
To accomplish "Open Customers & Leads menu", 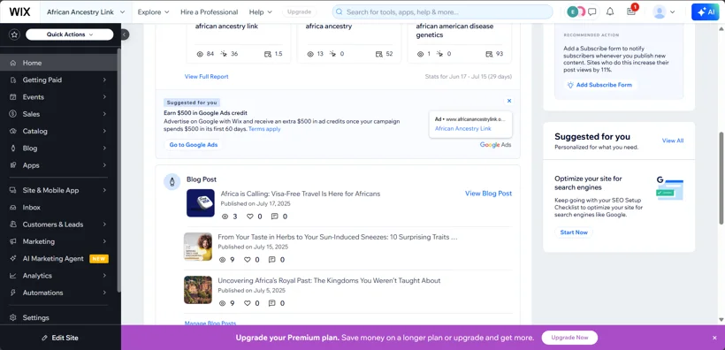I will tap(58, 224).
